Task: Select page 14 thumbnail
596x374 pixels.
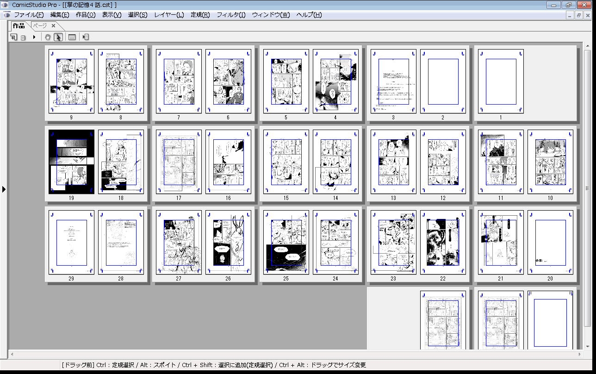Action: (x=335, y=162)
